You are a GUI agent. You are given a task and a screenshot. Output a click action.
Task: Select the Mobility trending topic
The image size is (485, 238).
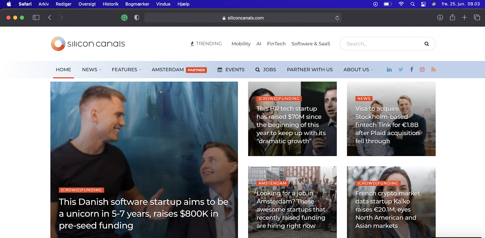pyautogui.click(x=241, y=44)
